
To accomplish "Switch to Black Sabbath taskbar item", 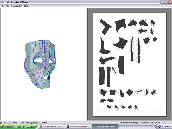I will point(51,126).
